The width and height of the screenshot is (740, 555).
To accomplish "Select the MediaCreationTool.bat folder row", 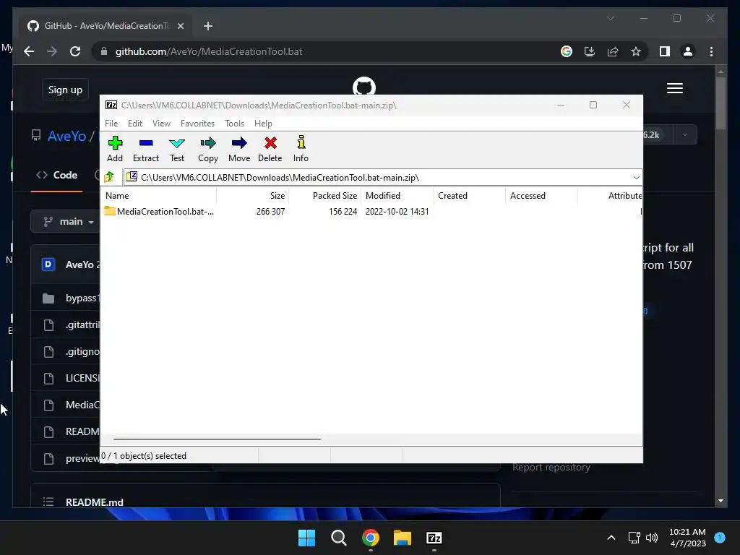I will click(x=371, y=212).
